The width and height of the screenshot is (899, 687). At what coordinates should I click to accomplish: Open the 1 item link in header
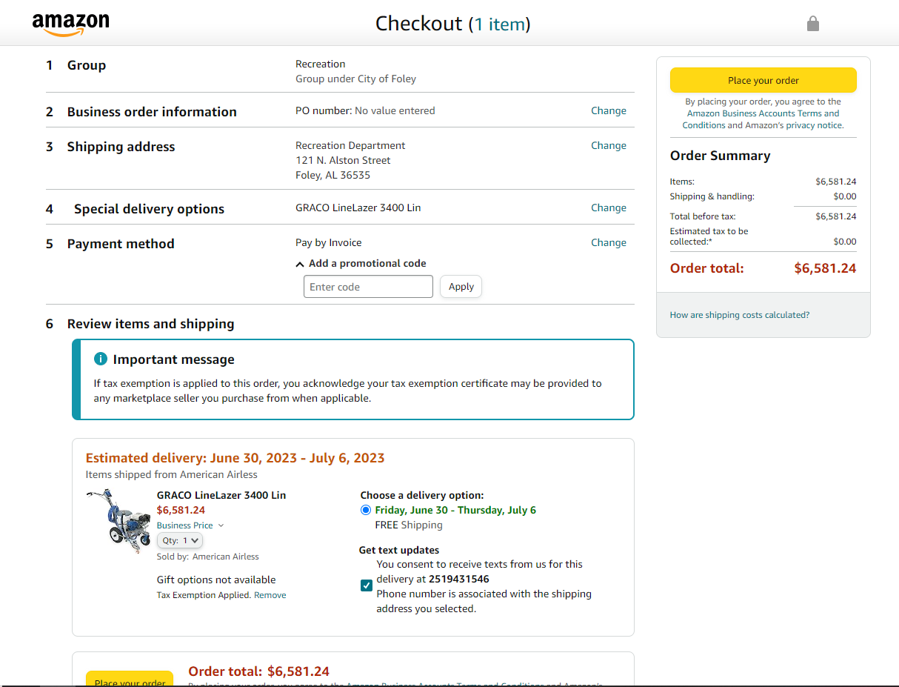click(499, 24)
